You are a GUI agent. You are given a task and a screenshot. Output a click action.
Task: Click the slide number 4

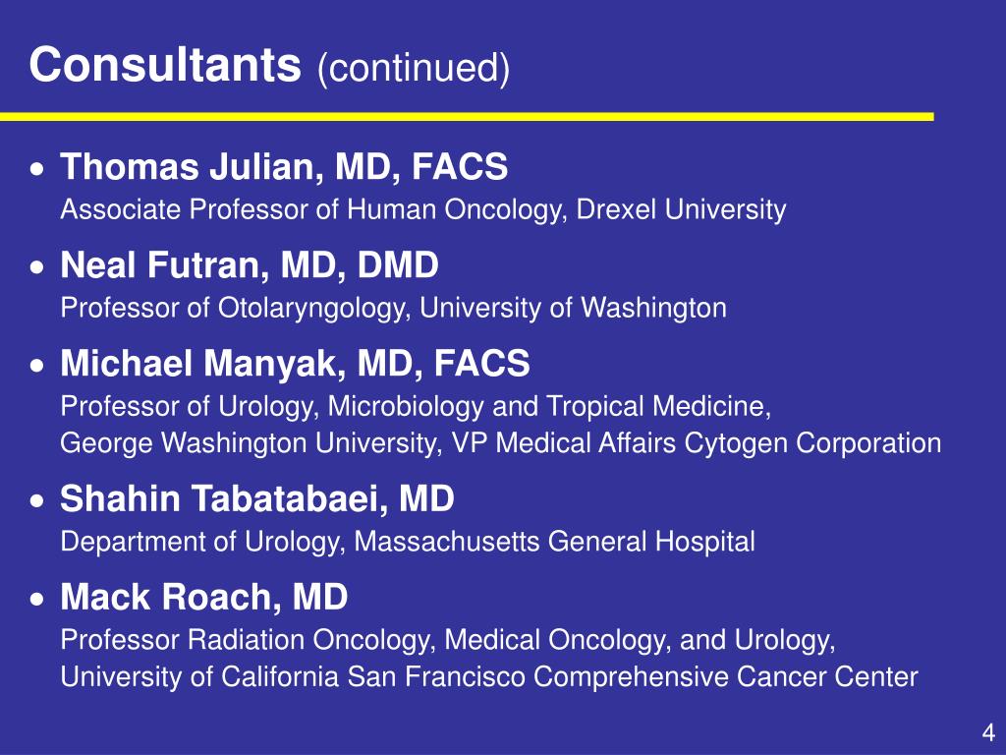(988, 732)
